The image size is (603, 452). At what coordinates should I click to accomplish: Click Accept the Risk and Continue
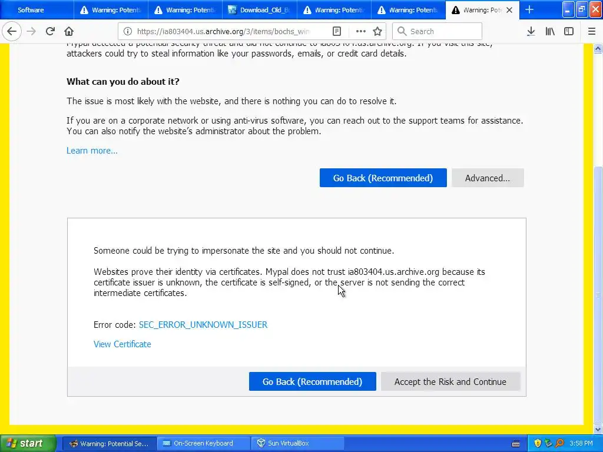click(450, 381)
